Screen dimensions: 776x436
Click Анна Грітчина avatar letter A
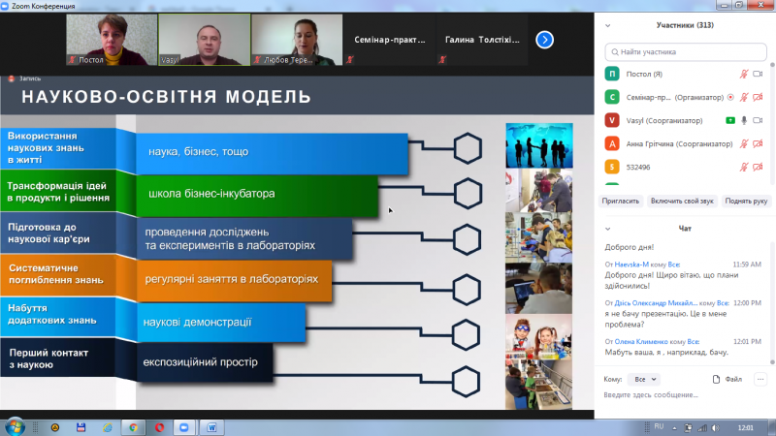click(x=612, y=143)
